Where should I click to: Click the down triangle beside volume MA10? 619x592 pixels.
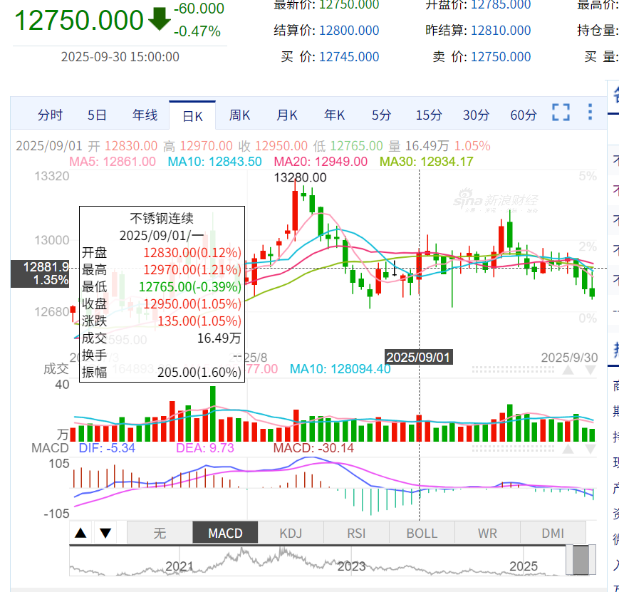click(x=591, y=370)
